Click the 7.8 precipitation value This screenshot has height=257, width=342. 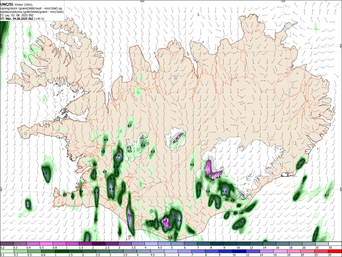click(130, 216)
